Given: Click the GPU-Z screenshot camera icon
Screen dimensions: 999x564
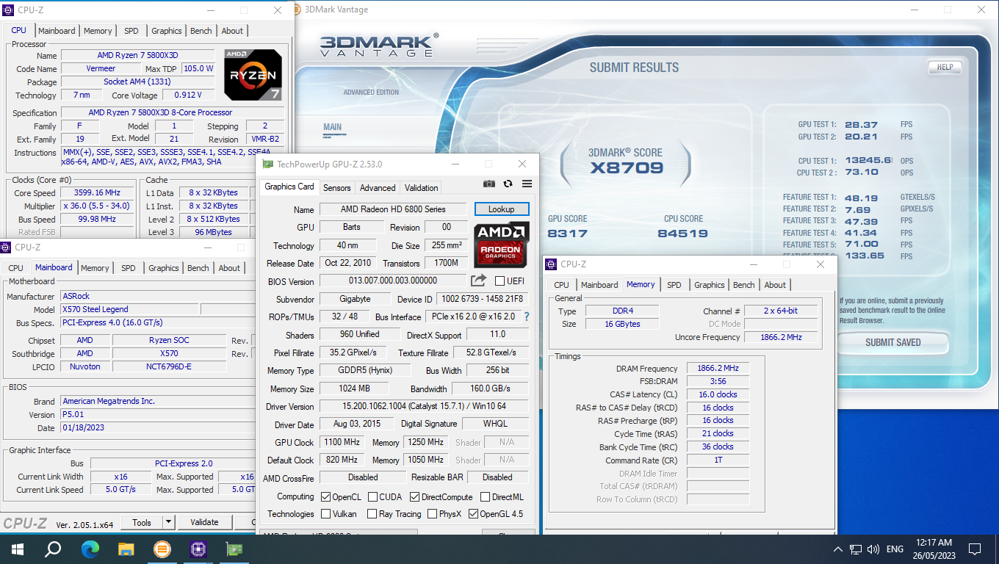Looking at the screenshot, I should click(489, 184).
